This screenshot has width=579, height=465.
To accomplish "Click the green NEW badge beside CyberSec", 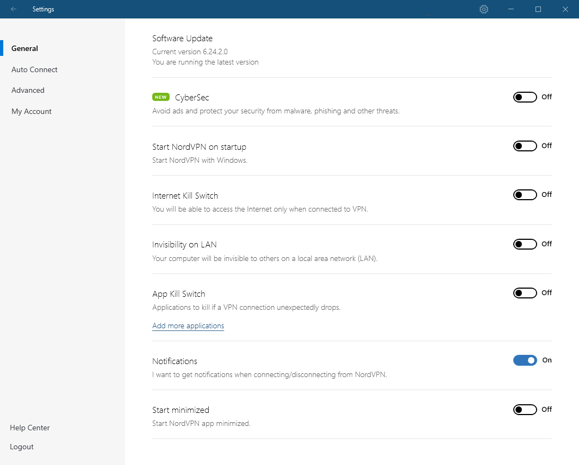I will (x=160, y=97).
